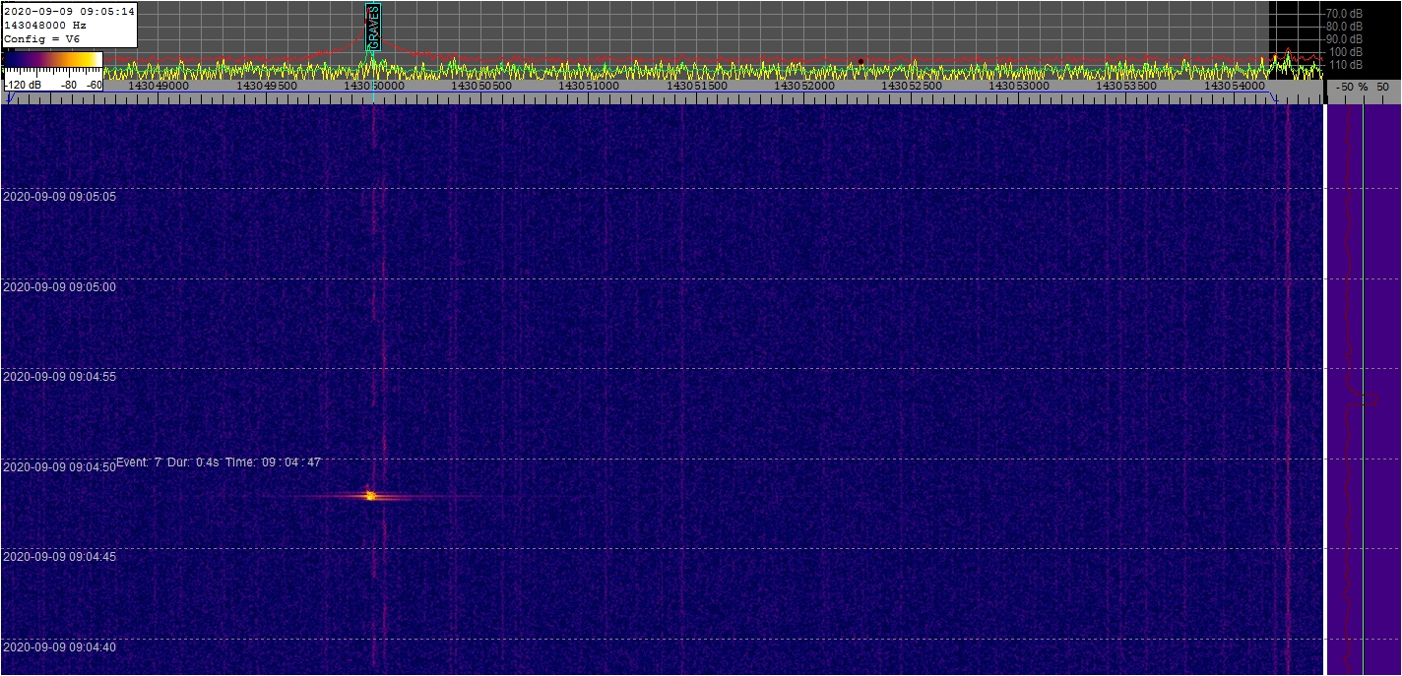Click the bright meteor echo on the waterfall
Viewport: 1402px width, 676px height.
[x=370, y=495]
